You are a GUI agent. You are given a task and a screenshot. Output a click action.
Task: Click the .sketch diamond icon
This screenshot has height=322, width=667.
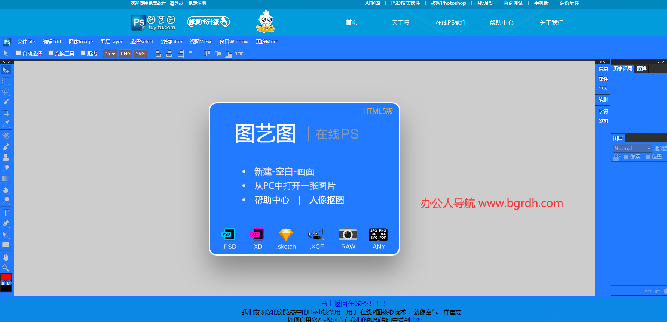click(x=286, y=234)
